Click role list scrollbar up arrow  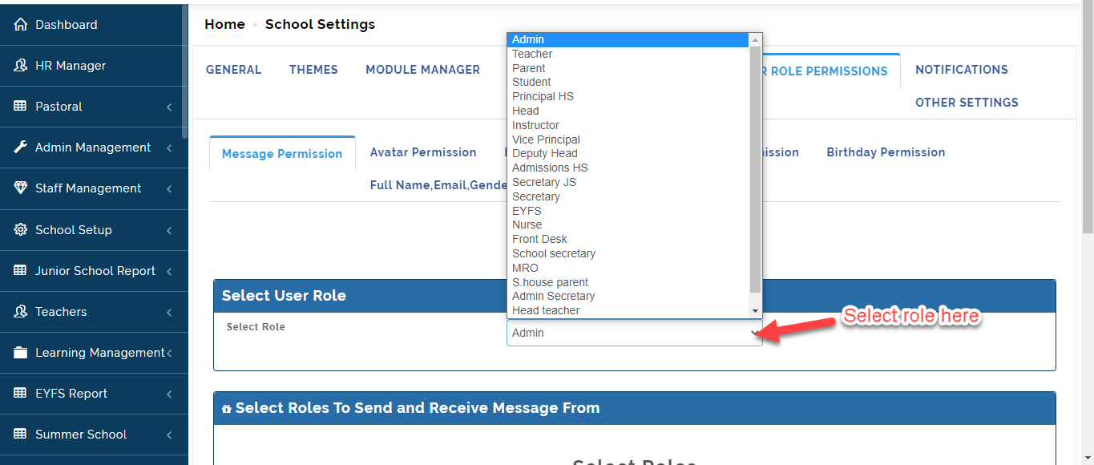click(755, 39)
